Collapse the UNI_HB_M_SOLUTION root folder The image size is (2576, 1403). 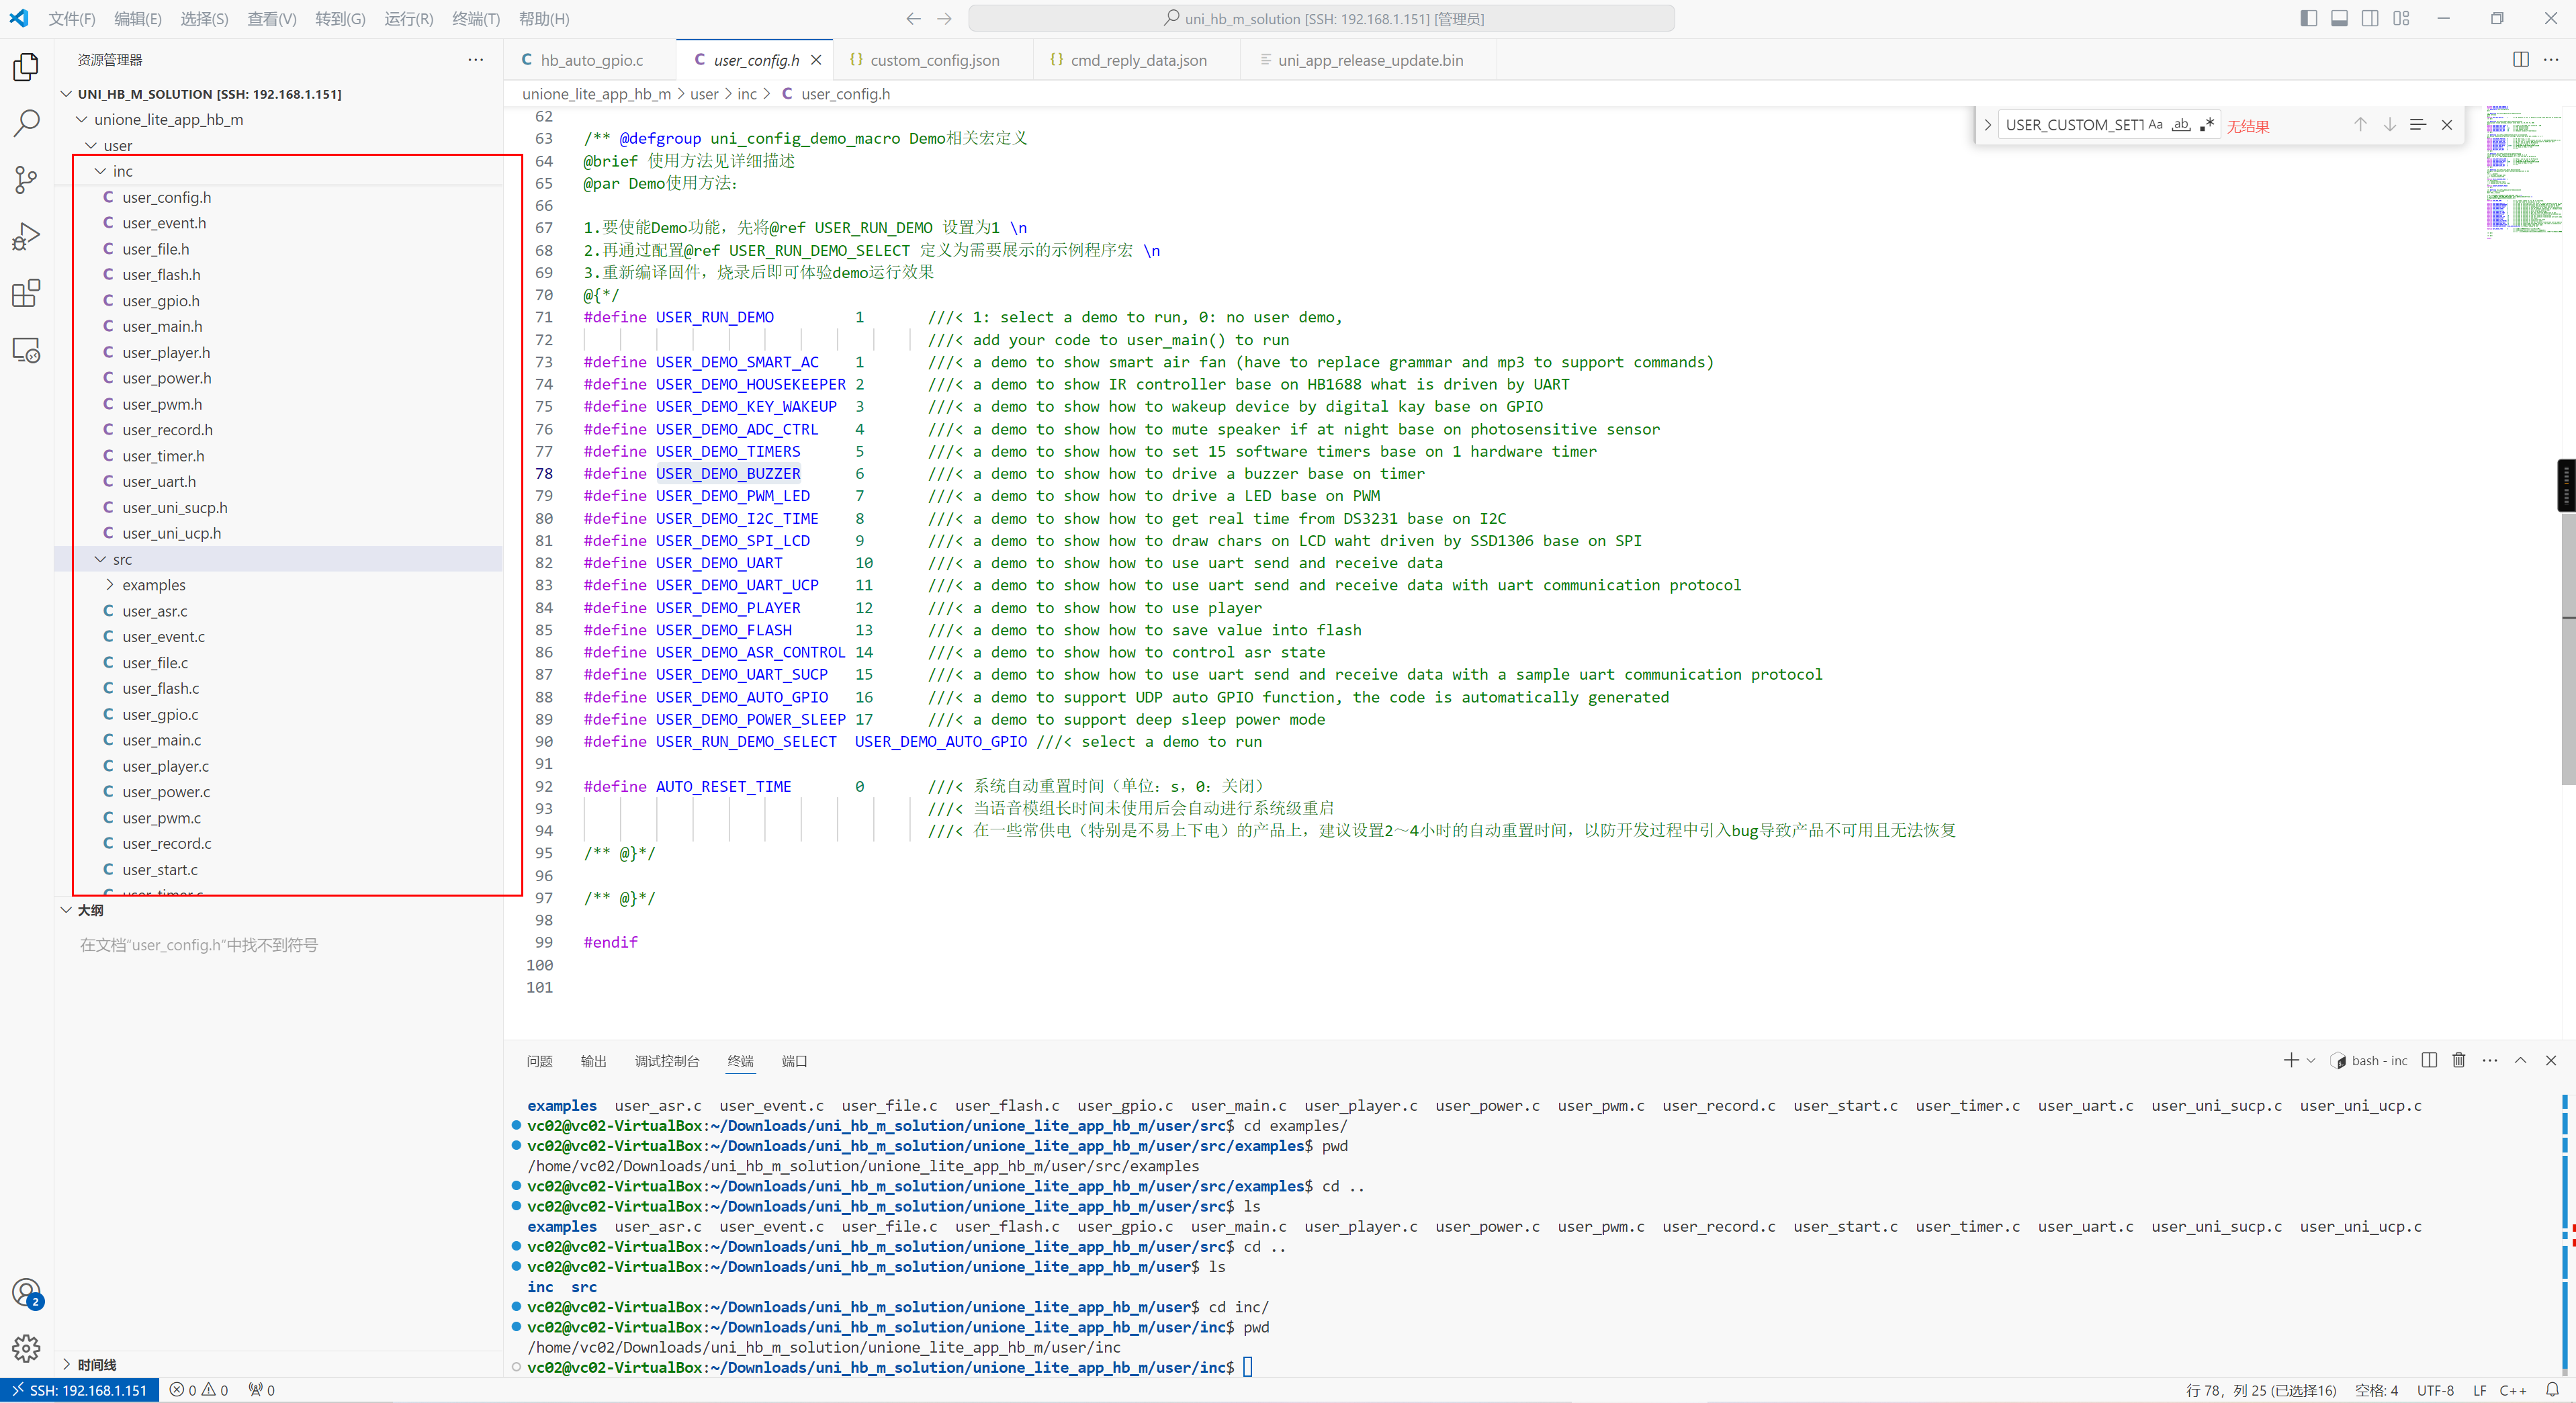[66, 94]
